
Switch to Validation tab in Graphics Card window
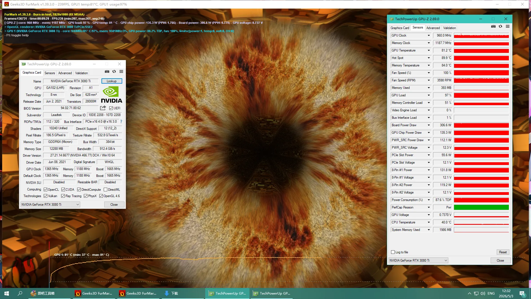[82, 73]
